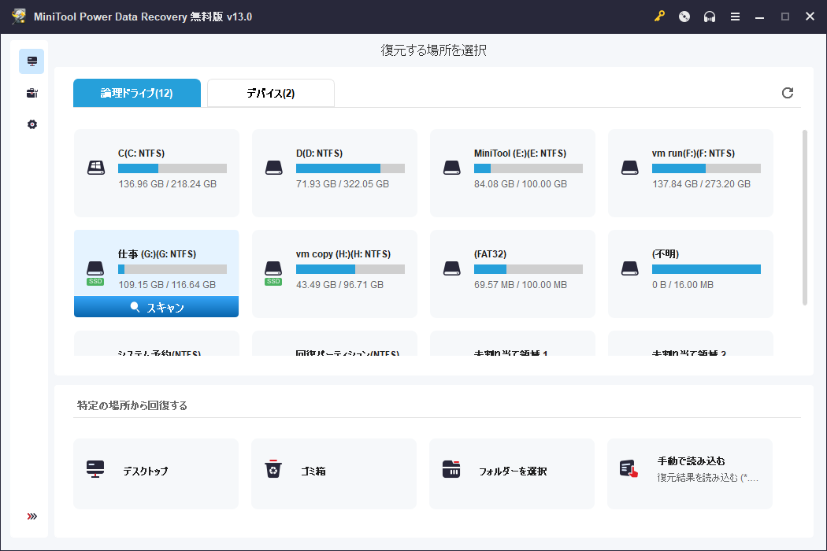This screenshot has width=827, height=551.
Task: Click 109.15 GB / 116.64 GB text
Action: click(x=167, y=285)
